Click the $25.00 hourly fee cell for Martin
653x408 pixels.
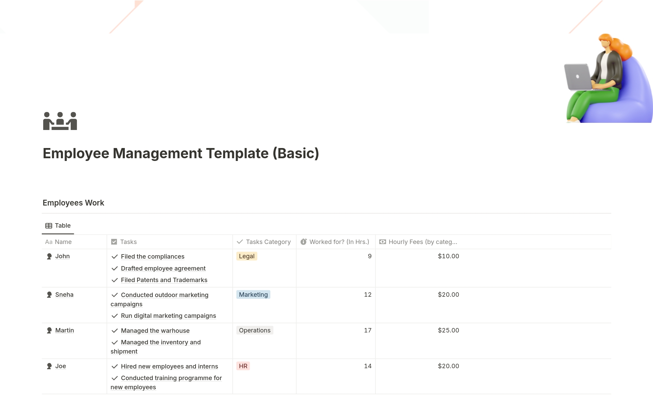click(x=448, y=330)
